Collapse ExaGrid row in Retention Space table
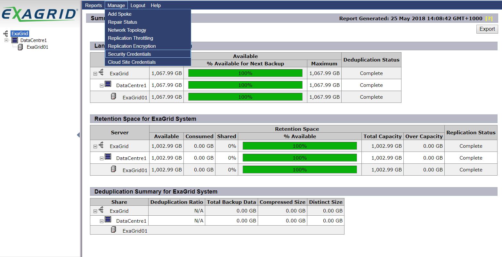This screenshot has height=257, width=502. pos(95,146)
